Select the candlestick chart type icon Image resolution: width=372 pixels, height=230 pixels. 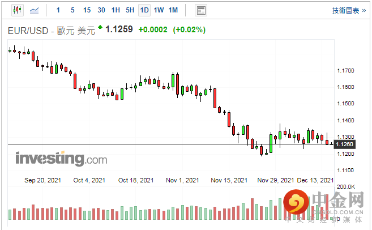click(x=18, y=10)
